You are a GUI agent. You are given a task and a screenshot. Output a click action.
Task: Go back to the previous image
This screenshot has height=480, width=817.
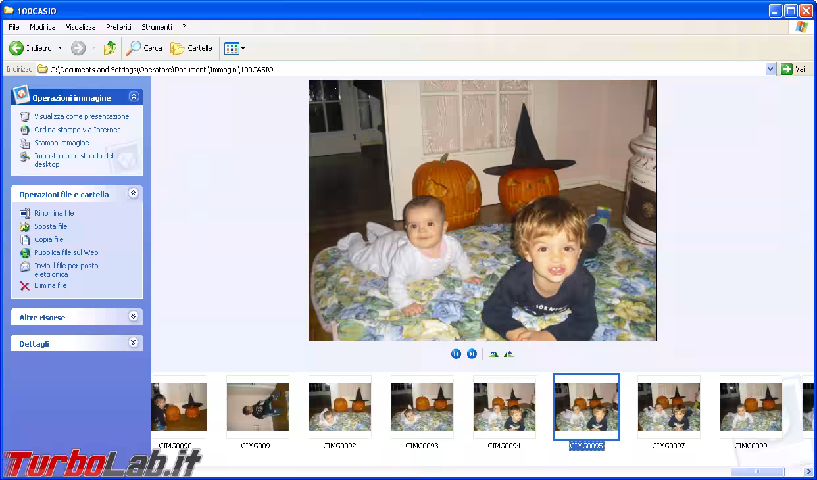(x=456, y=354)
